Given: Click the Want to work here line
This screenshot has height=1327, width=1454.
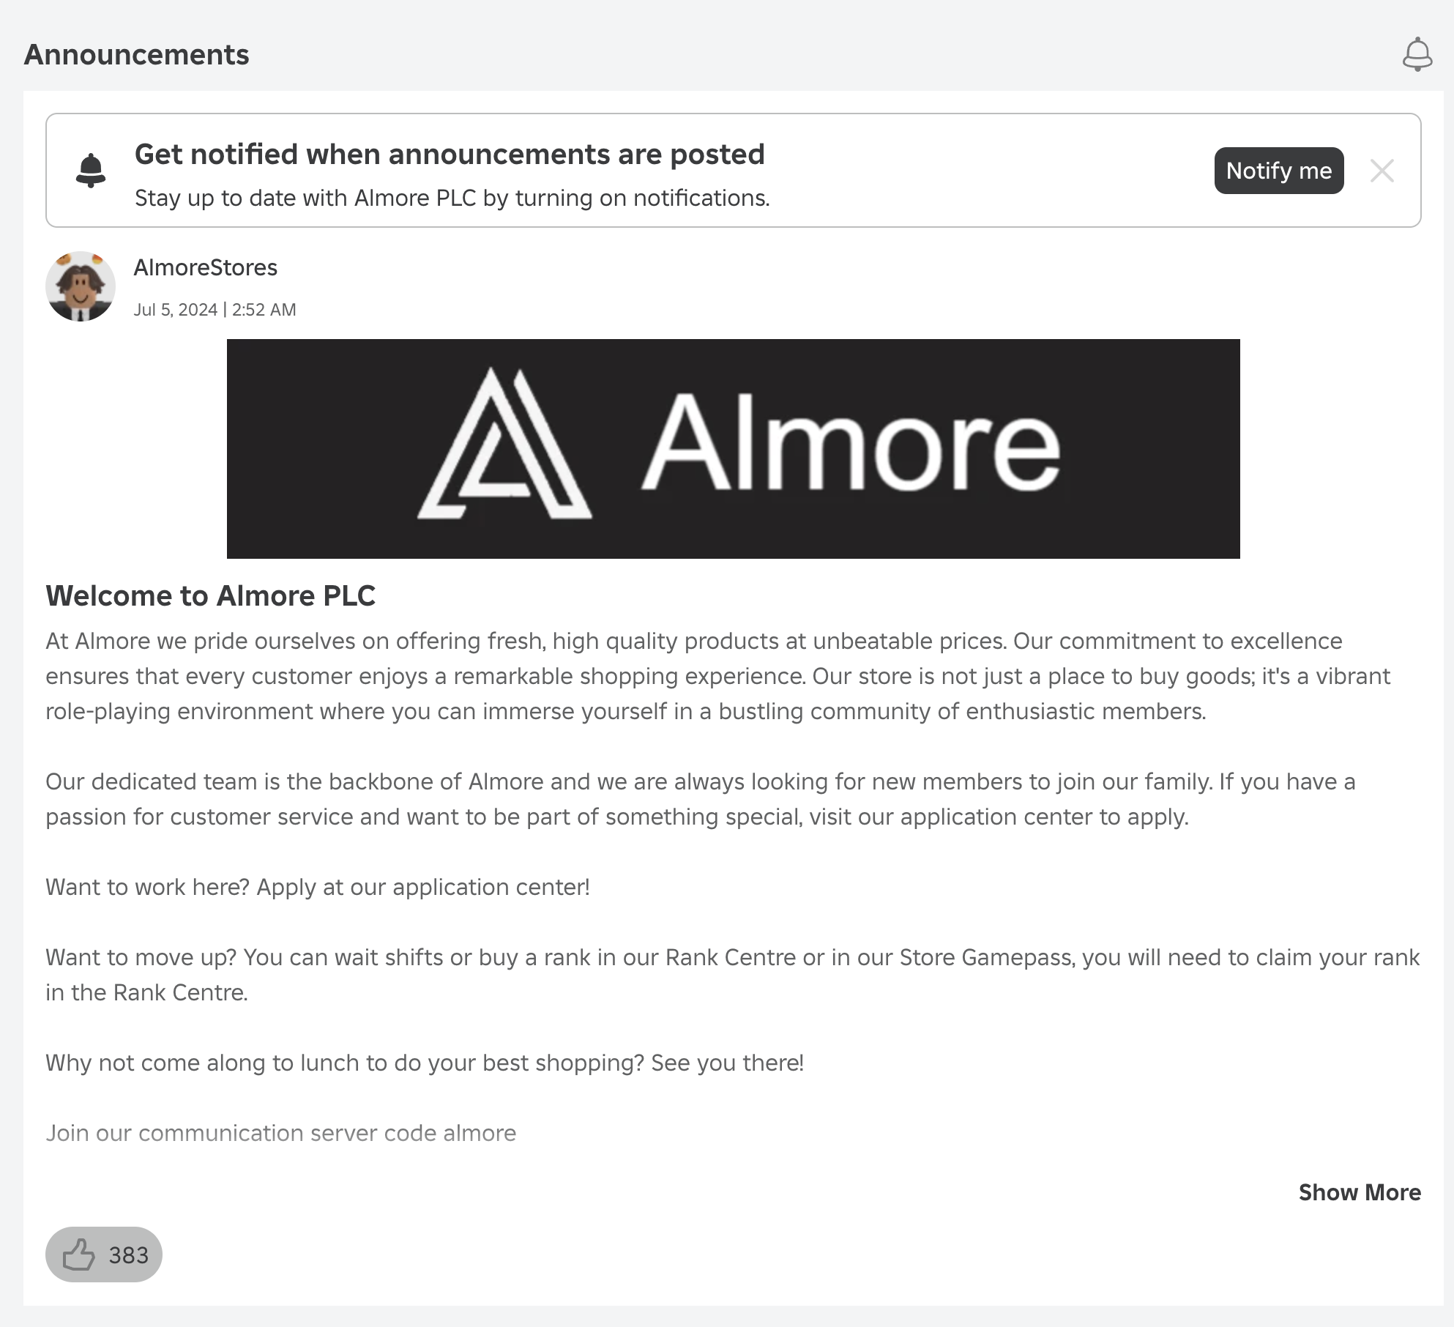Looking at the screenshot, I should pyautogui.click(x=317, y=887).
